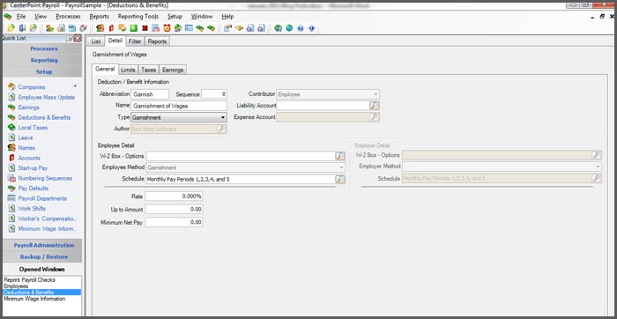Close the Quick List panel
This screenshot has width=617, height=319.
pyautogui.click(x=78, y=39)
